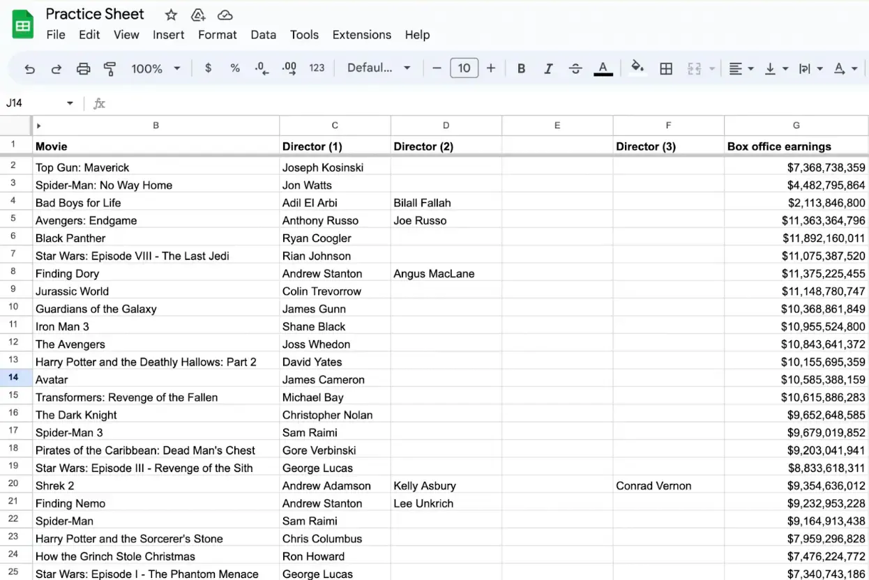Toggle strikethrough formatting
Image resolution: width=869 pixels, height=580 pixels.
tap(575, 68)
